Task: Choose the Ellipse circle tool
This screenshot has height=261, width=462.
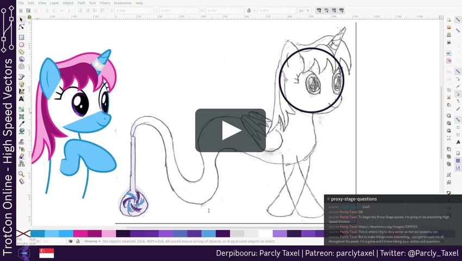Action: click(21, 45)
